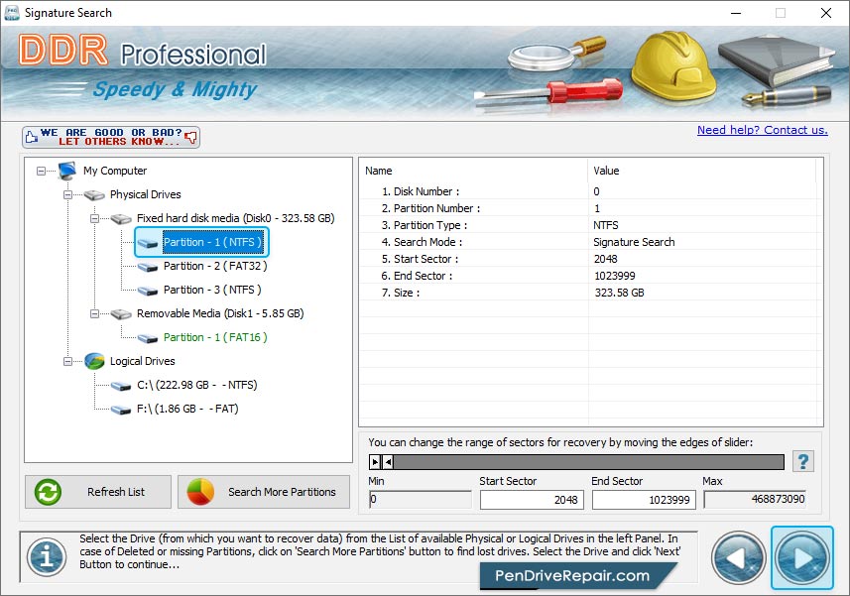Collapse the Logical Drives node
The image size is (850, 596).
[67, 361]
